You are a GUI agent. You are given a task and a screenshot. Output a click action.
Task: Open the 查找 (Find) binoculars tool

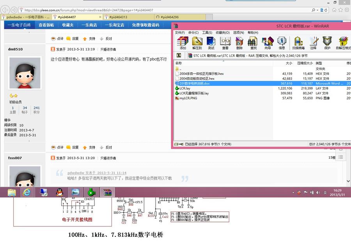pos(253,43)
